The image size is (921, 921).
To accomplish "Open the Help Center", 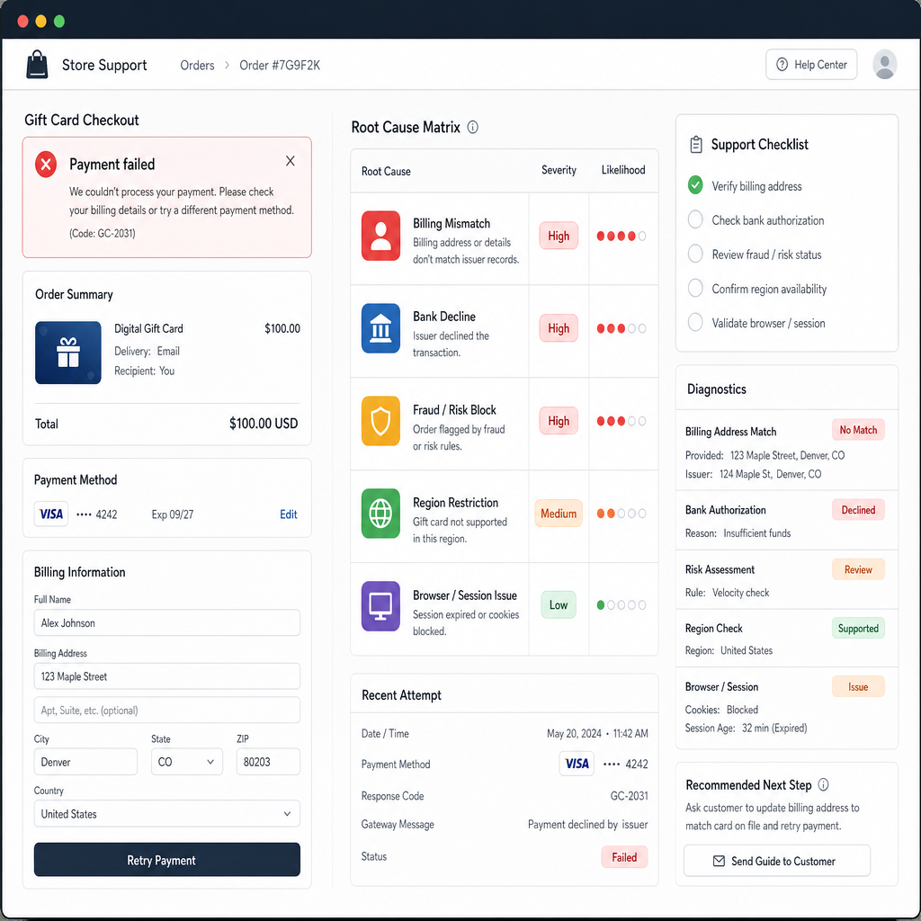I will pyautogui.click(x=811, y=65).
